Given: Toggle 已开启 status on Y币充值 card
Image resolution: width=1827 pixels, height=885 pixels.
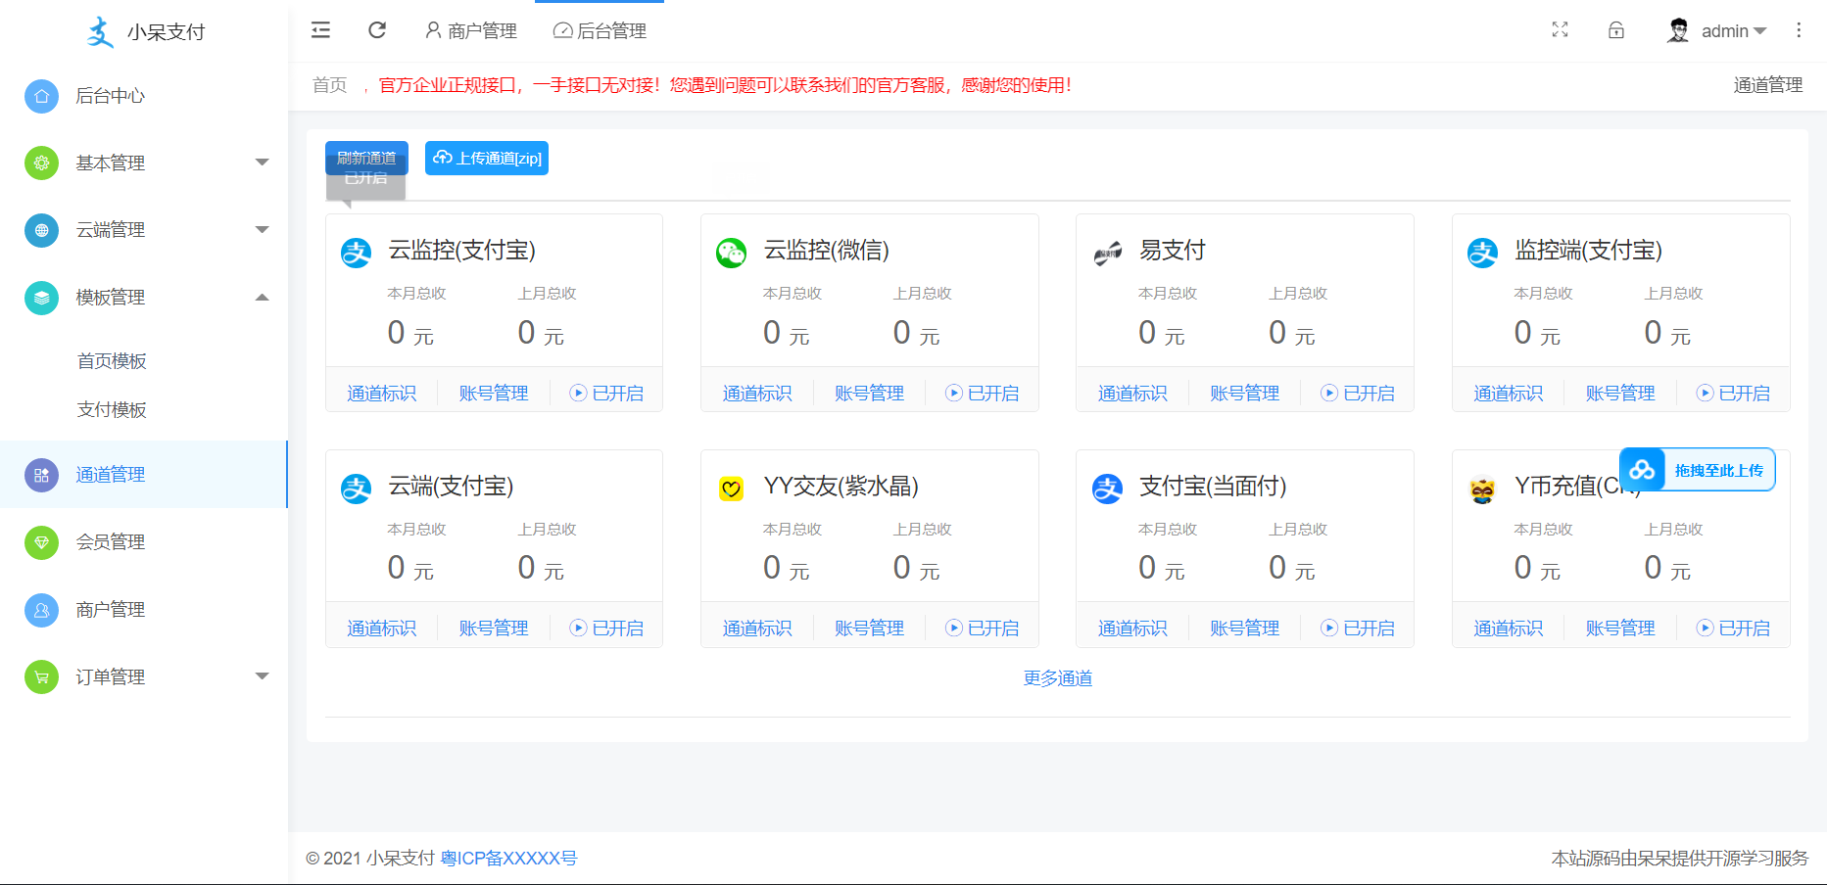Looking at the screenshot, I should click(1733, 628).
